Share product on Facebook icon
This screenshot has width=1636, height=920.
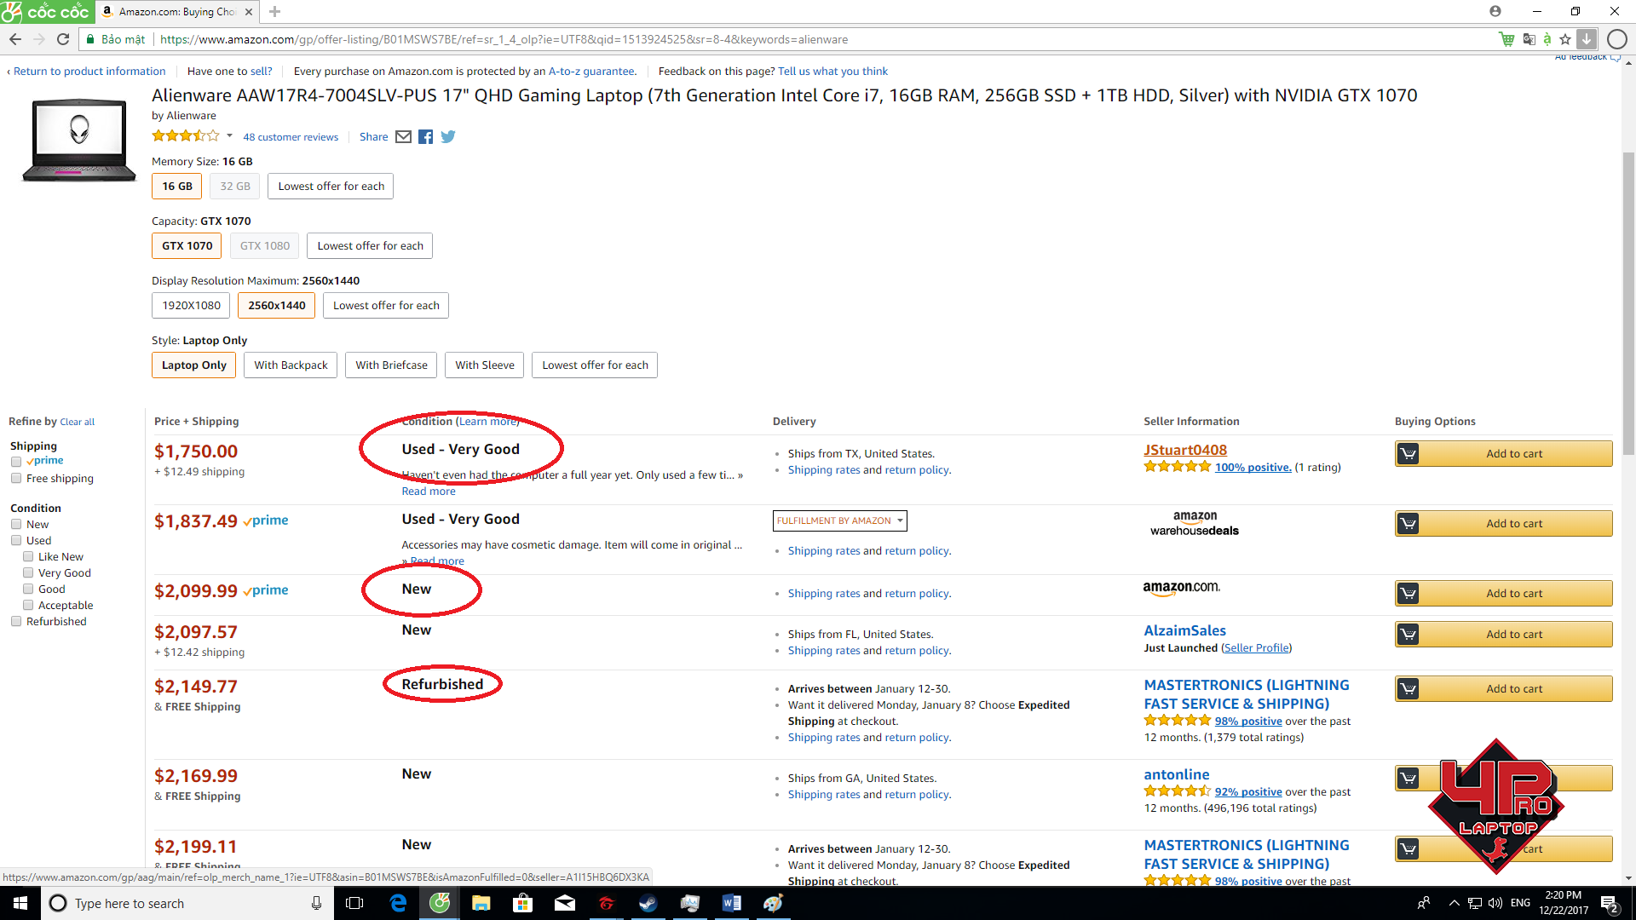point(425,137)
